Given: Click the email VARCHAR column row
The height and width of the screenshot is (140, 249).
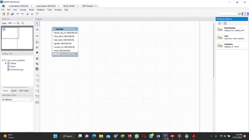Looking at the screenshot, I should tap(65, 51).
